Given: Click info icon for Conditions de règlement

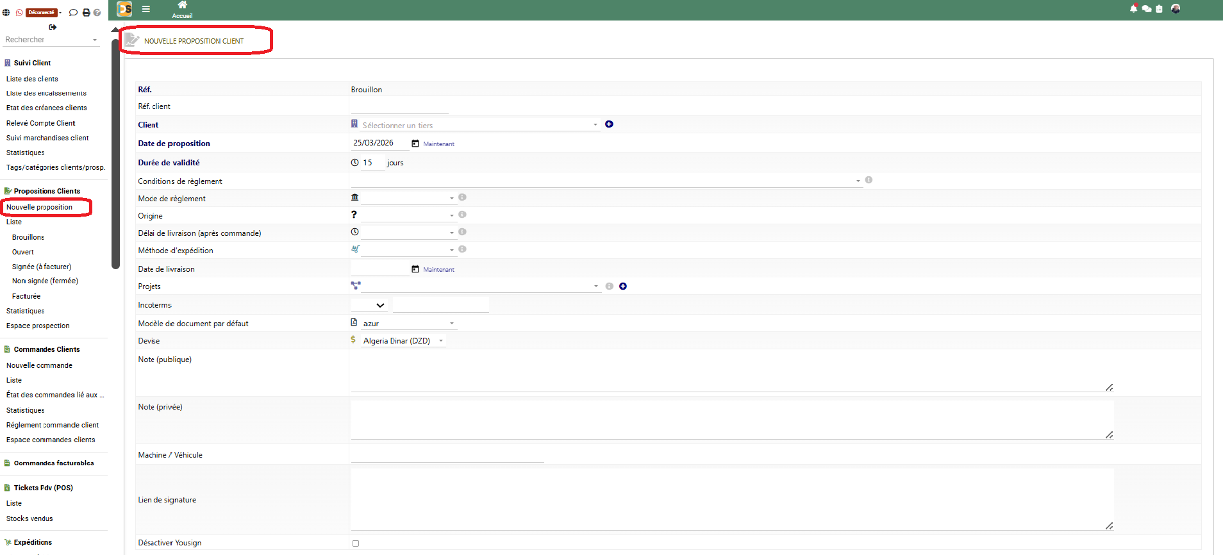Looking at the screenshot, I should point(869,180).
